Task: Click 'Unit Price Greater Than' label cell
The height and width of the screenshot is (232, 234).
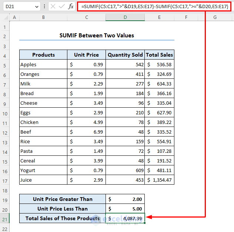Action: pos(63,199)
